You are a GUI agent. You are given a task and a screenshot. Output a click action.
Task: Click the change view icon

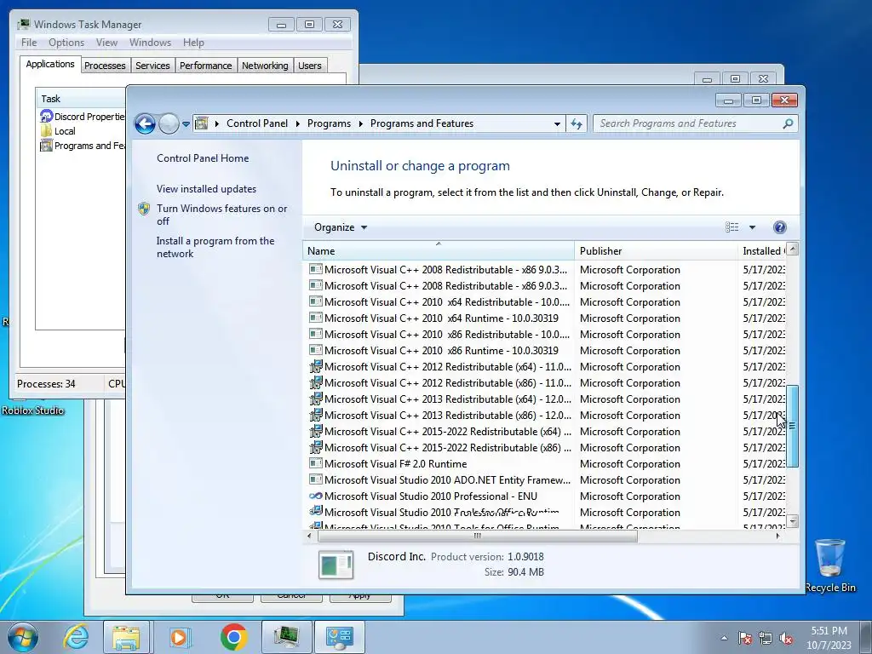point(731,227)
